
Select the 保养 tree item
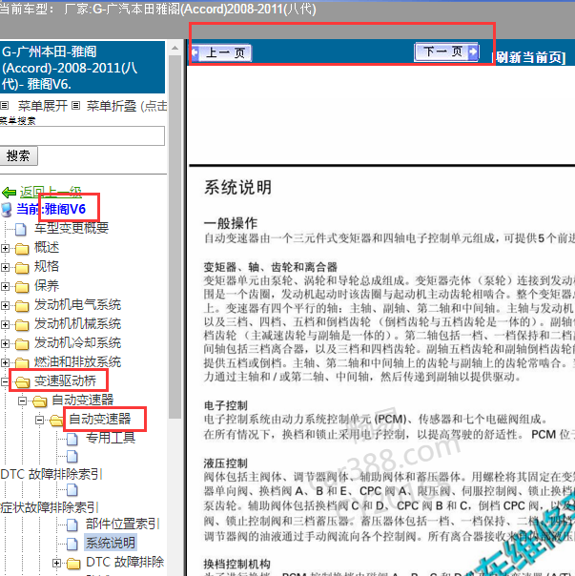point(47,285)
